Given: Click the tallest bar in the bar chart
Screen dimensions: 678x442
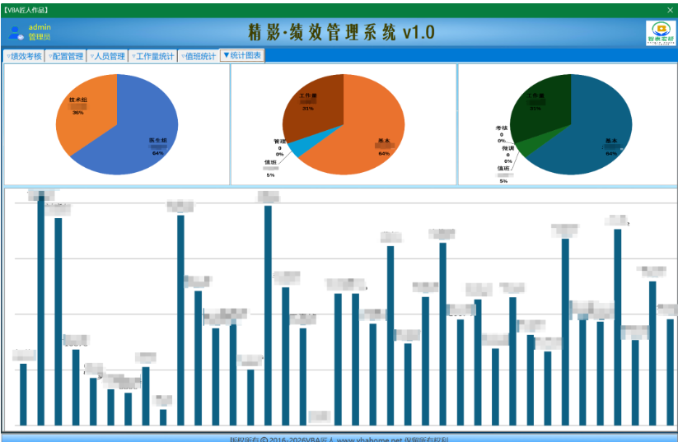Looking at the screenshot, I should (x=41, y=309).
